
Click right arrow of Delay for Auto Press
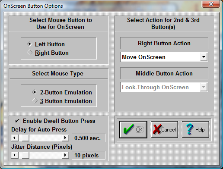pos(65,138)
